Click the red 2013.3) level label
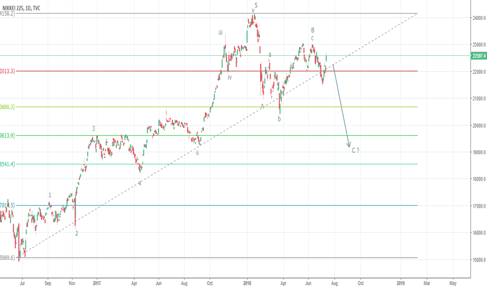Viewport: 487px width, 287px height. tap(7, 71)
